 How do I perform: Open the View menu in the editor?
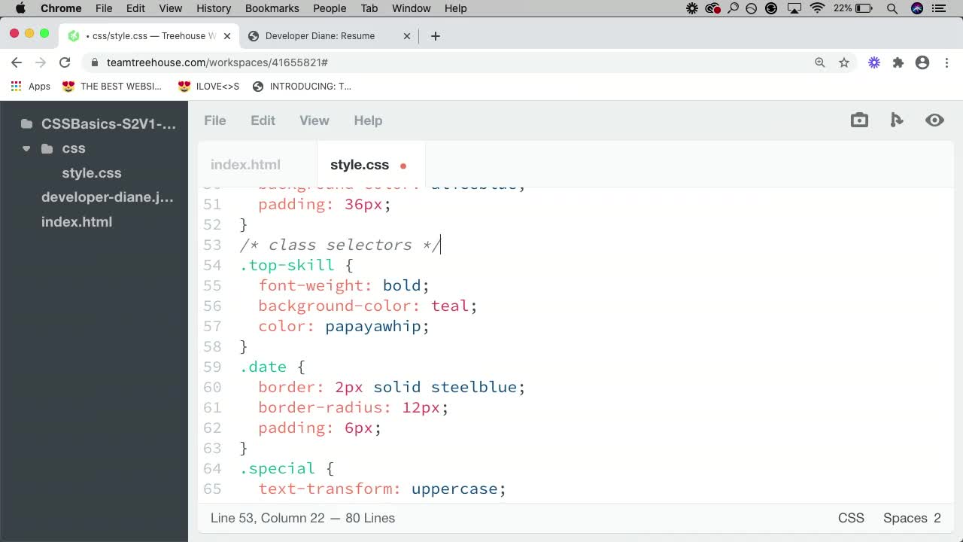click(314, 120)
